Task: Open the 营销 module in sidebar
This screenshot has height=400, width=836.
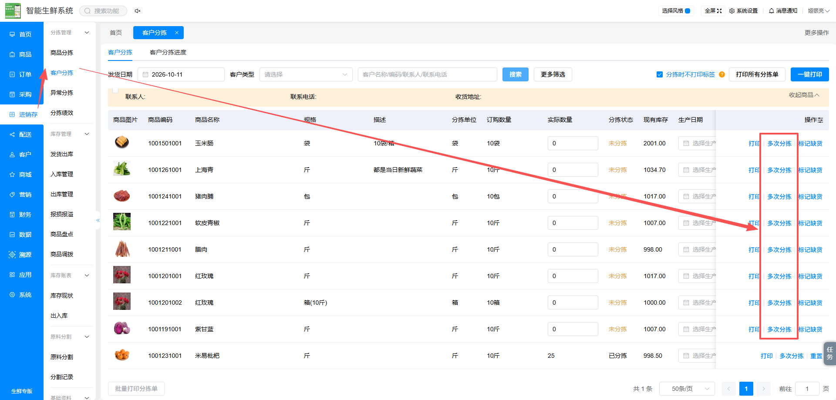Action: [x=21, y=195]
